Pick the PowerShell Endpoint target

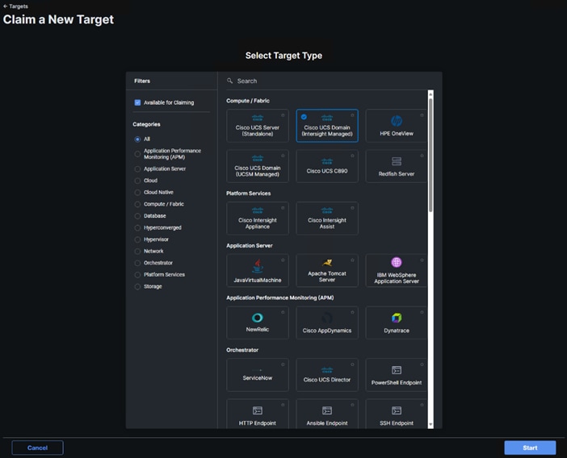pyautogui.click(x=397, y=375)
